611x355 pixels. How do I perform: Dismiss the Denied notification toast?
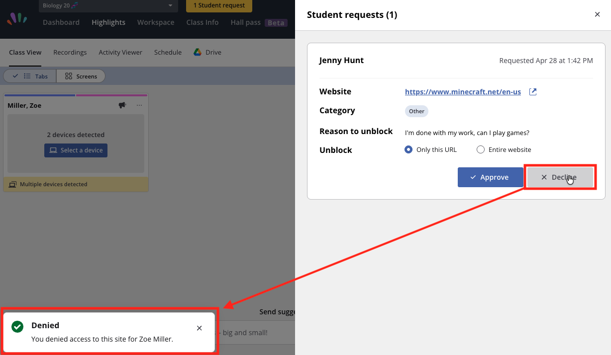(200, 328)
